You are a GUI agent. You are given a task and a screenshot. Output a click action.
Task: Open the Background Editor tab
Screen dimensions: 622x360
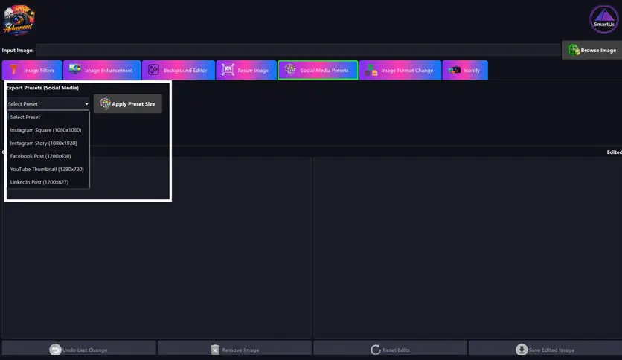point(179,70)
